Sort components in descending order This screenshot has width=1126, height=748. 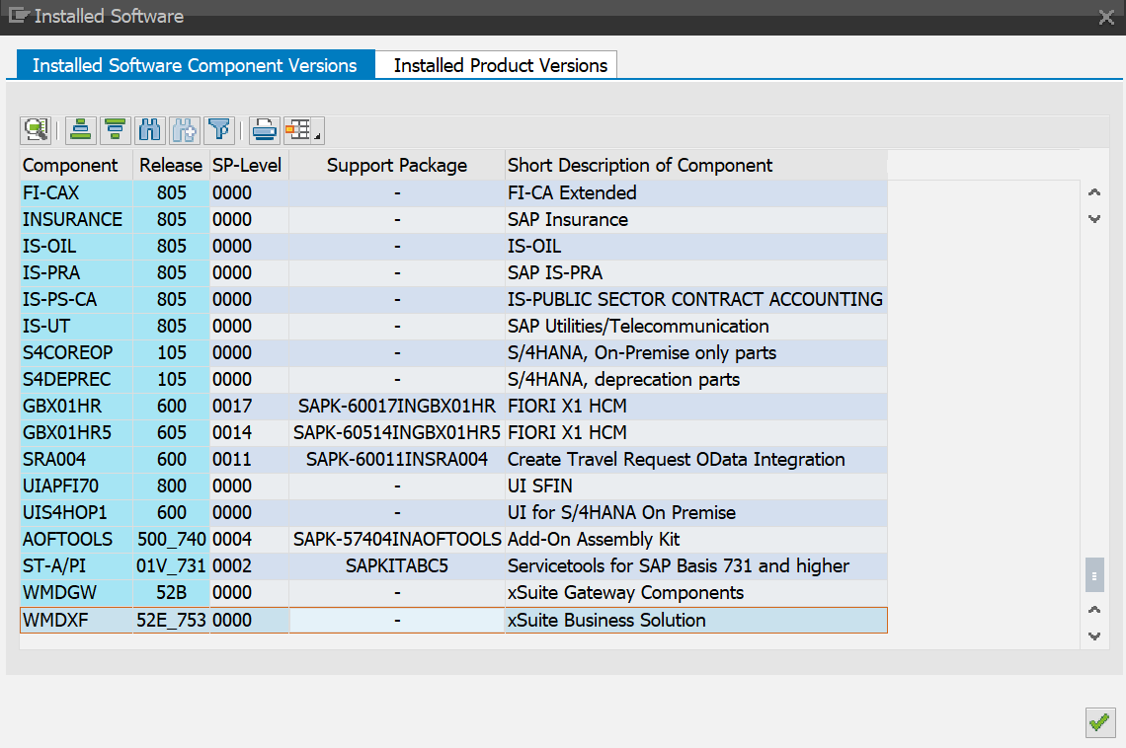pos(115,129)
